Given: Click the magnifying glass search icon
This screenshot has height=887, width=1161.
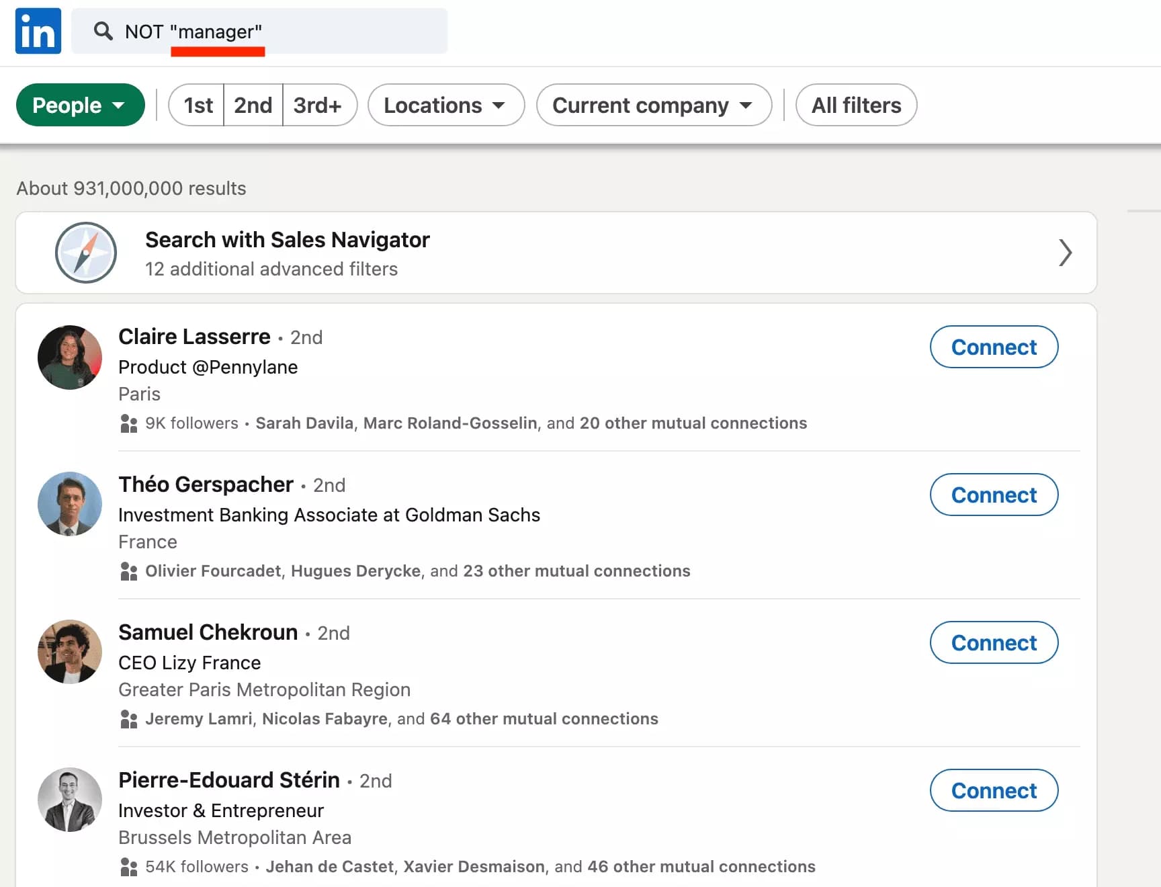Looking at the screenshot, I should pyautogui.click(x=103, y=31).
